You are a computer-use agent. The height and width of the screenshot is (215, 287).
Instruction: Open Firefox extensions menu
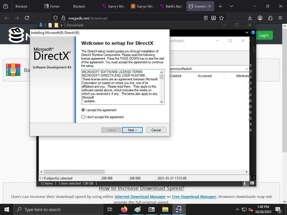click(270, 18)
